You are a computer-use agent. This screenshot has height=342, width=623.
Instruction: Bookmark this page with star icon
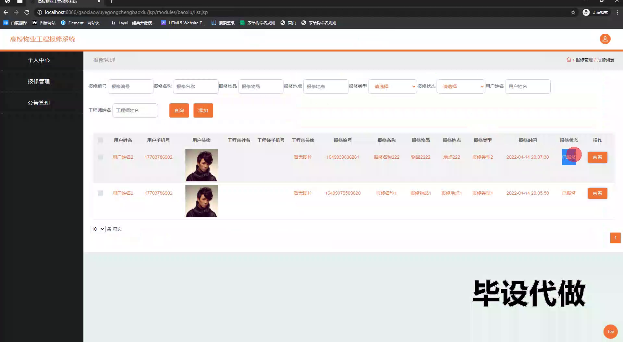pos(573,12)
